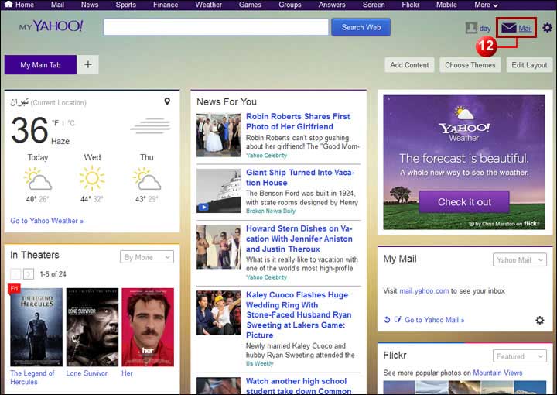The image size is (557, 395).
Task: Open Weather in top navigation
Action: 209,5
